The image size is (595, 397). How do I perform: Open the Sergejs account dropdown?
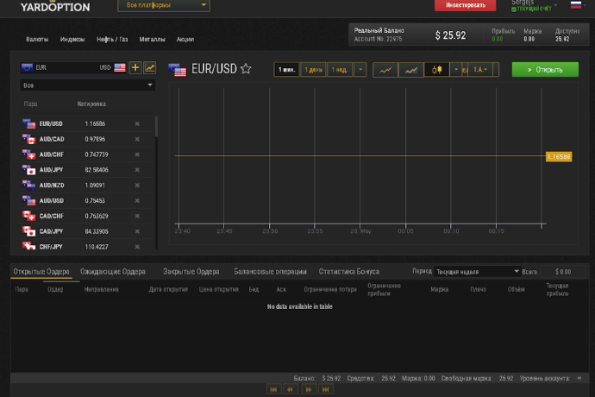coord(535,5)
